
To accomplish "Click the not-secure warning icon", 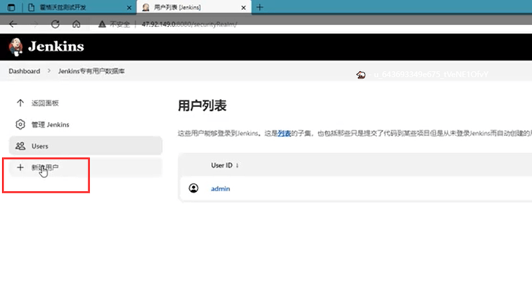I will pyautogui.click(x=102, y=24).
